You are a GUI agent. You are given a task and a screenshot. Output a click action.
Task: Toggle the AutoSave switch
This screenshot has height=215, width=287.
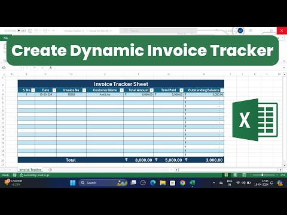21,30
